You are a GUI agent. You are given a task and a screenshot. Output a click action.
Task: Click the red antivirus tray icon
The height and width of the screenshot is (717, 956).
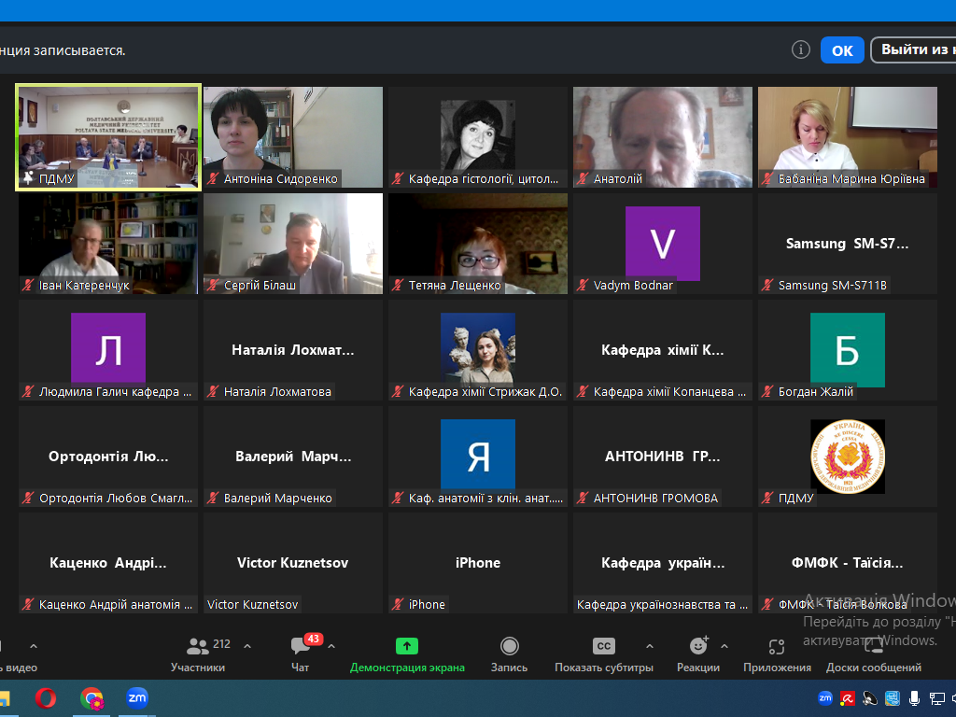coord(848,698)
